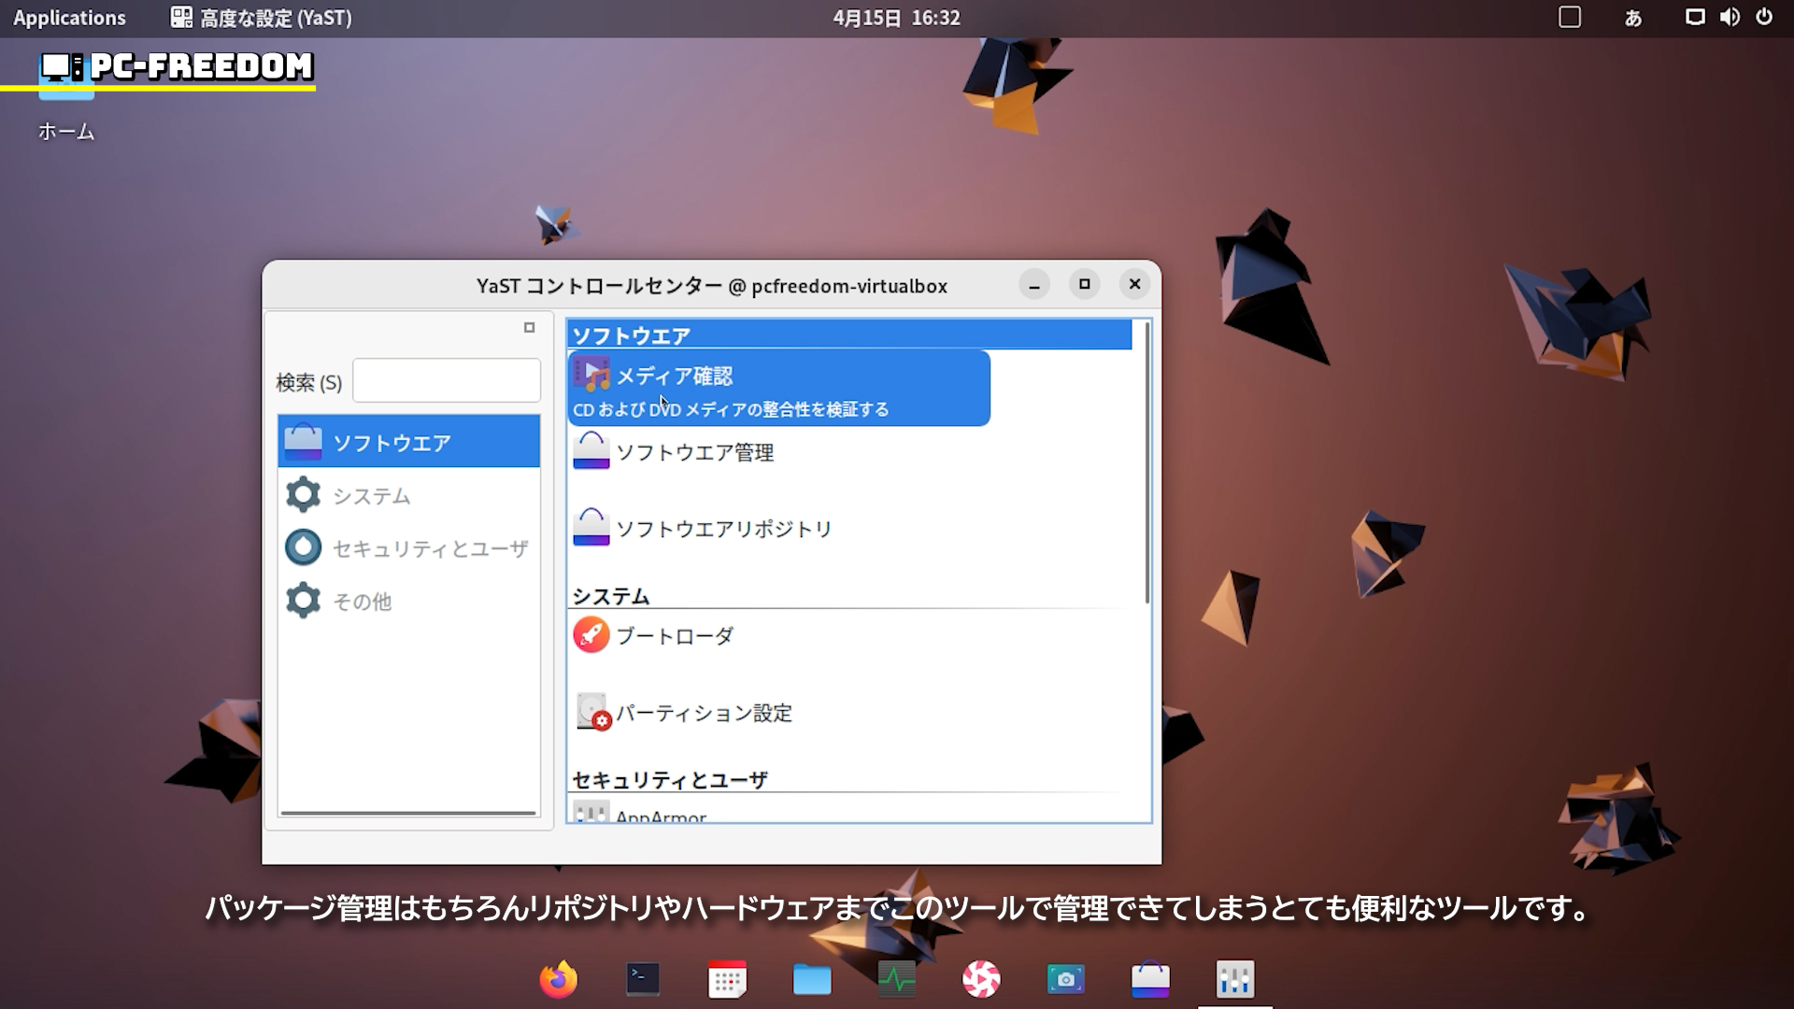Select セキュリティとユーザ category in sidebar

coord(429,548)
